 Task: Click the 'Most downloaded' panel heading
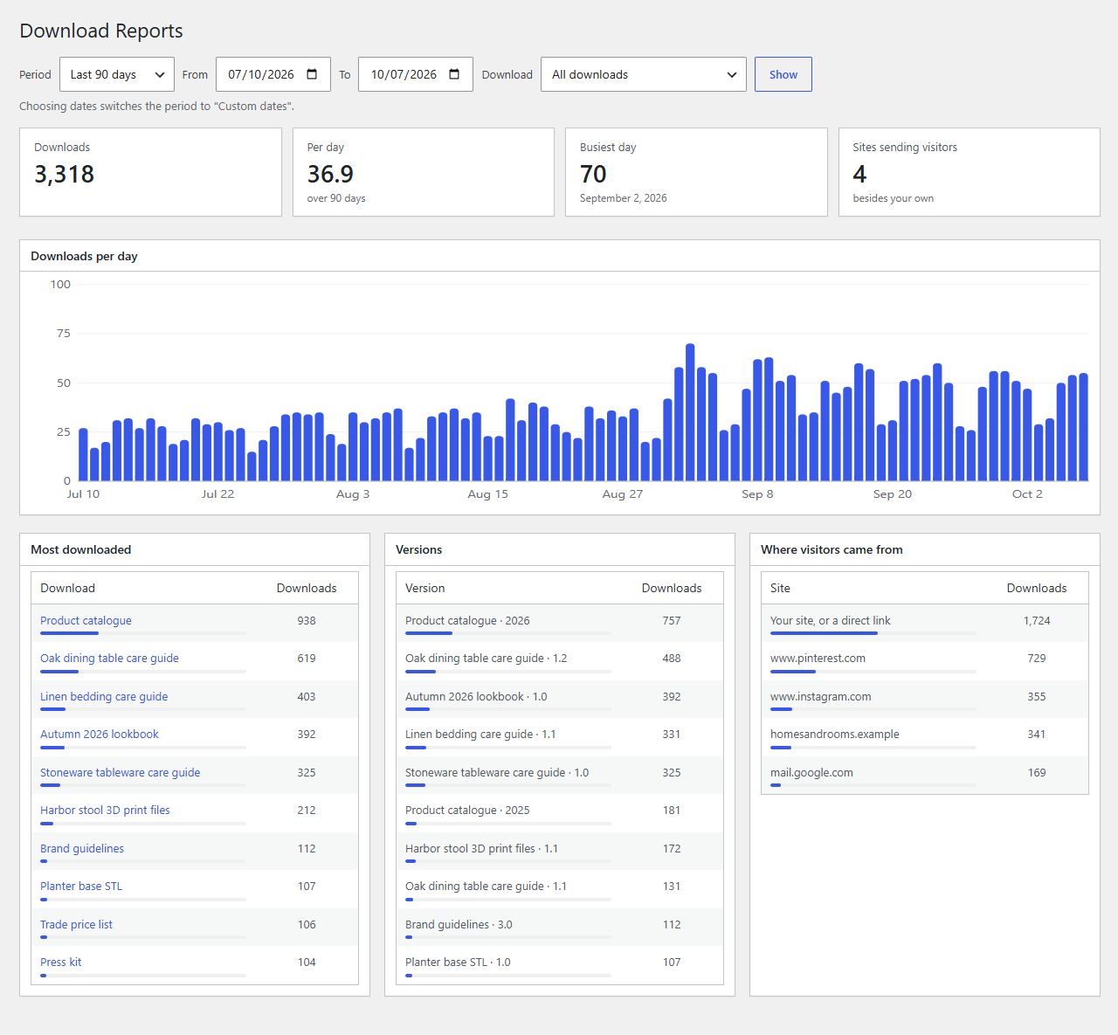pyautogui.click(x=81, y=549)
